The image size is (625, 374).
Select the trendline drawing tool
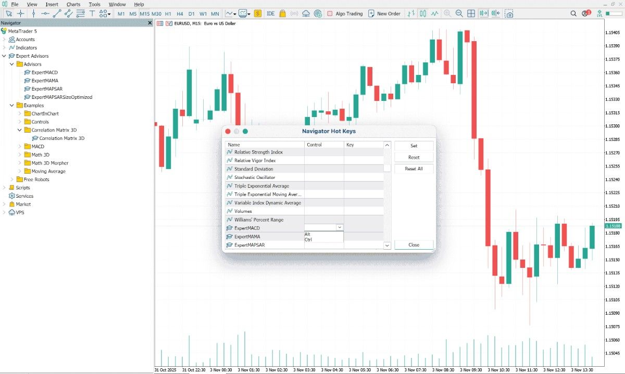[x=57, y=14]
